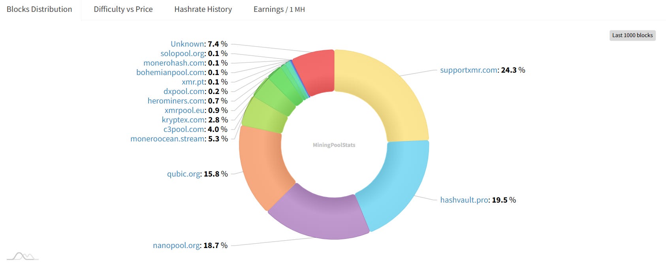Viewport: 666px width, 265px height.
Task: Click the 7.4 % value text
Action: pos(218,44)
